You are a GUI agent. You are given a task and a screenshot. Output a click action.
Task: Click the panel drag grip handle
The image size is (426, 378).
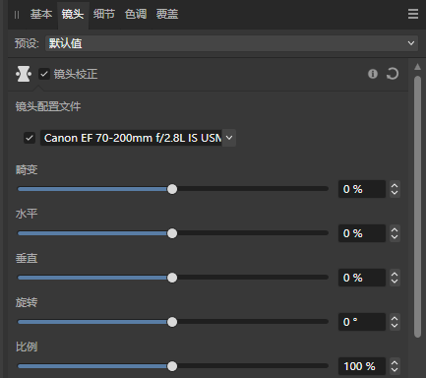point(17,15)
